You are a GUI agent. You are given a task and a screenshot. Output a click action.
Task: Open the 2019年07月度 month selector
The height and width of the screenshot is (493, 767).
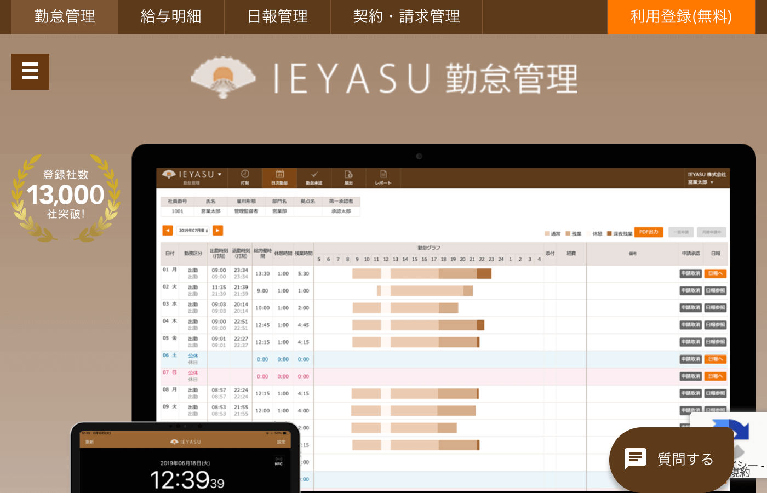[193, 231]
